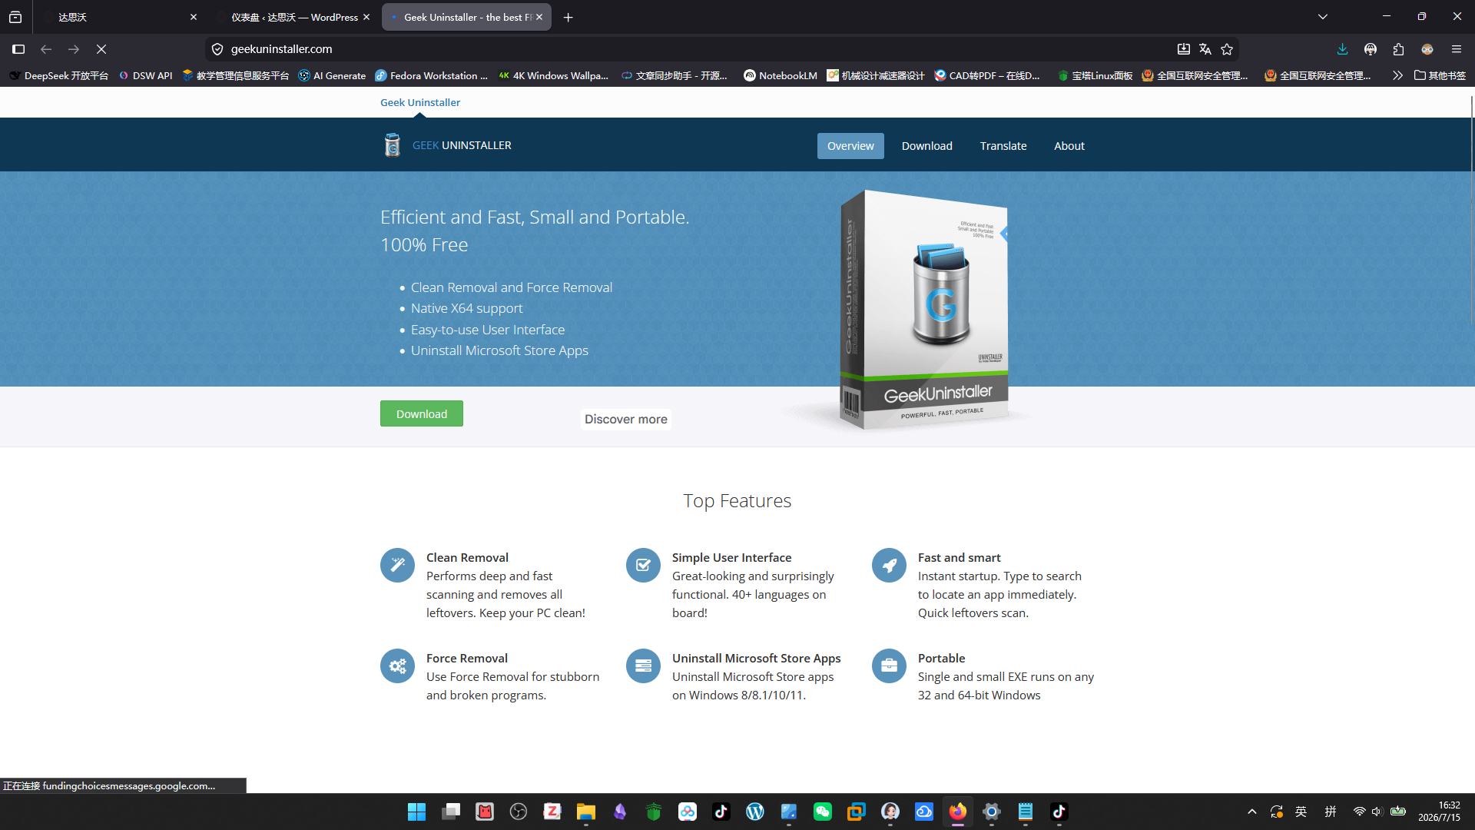
Task: Expand the system tray hidden icons chevron
Action: [x=1252, y=812]
